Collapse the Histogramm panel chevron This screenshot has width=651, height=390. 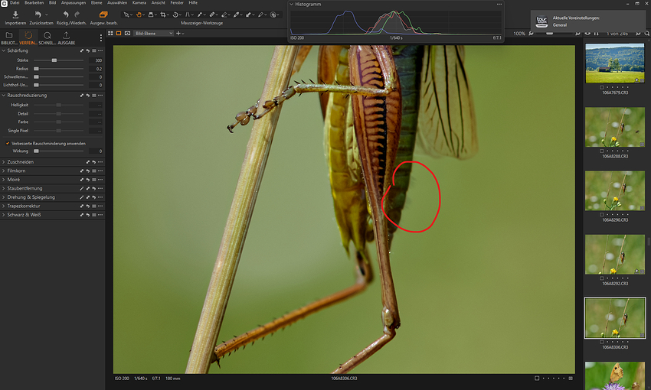(x=291, y=4)
